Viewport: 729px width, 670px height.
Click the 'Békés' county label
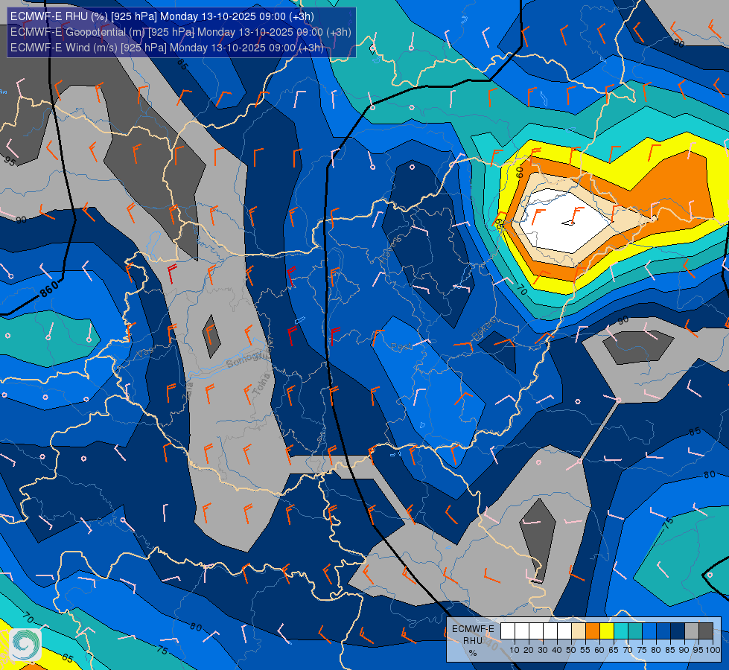click(484, 330)
